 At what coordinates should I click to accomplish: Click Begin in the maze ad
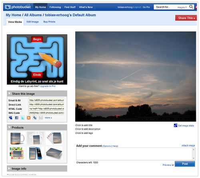pyautogui.click(x=37, y=39)
